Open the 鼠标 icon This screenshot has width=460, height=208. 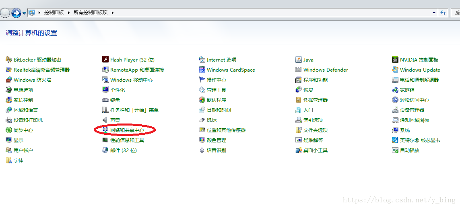202,120
